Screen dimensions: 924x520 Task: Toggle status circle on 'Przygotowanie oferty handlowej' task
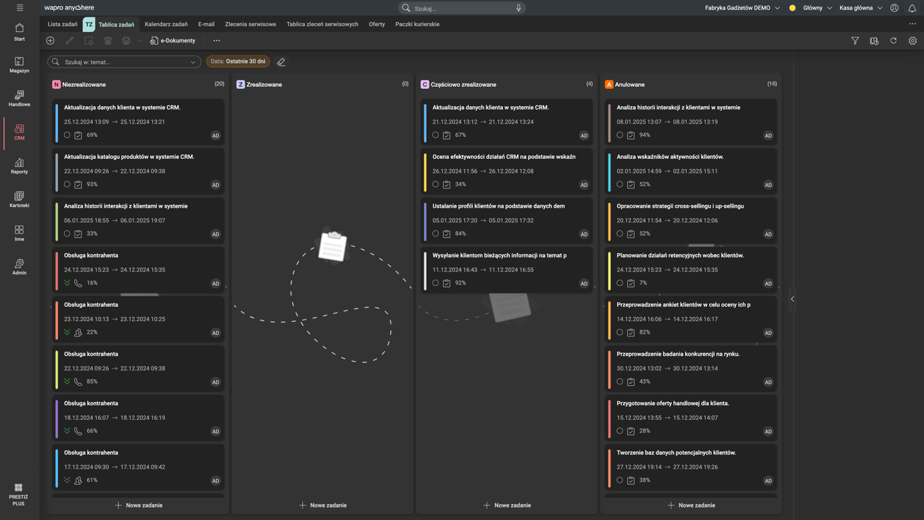(620, 431)
